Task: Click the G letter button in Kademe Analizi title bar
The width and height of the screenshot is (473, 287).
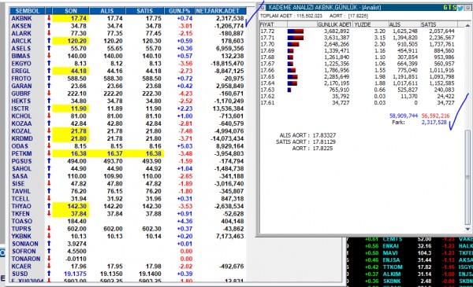Action: (x=445, y=8)
